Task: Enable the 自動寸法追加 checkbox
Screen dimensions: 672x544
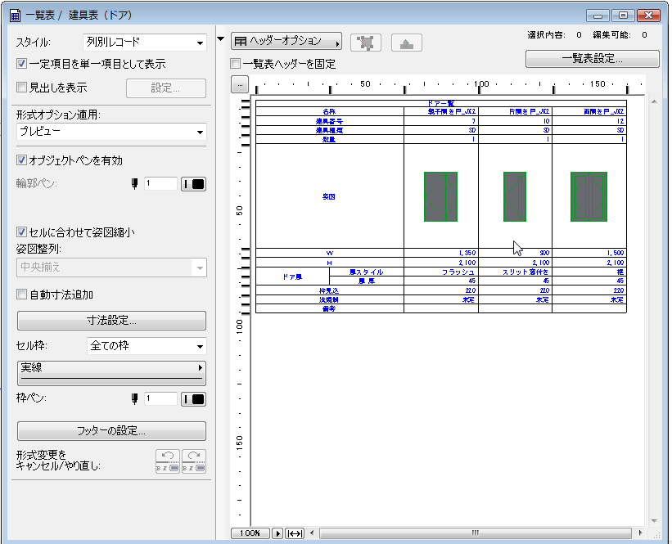Action: (21, 294)
